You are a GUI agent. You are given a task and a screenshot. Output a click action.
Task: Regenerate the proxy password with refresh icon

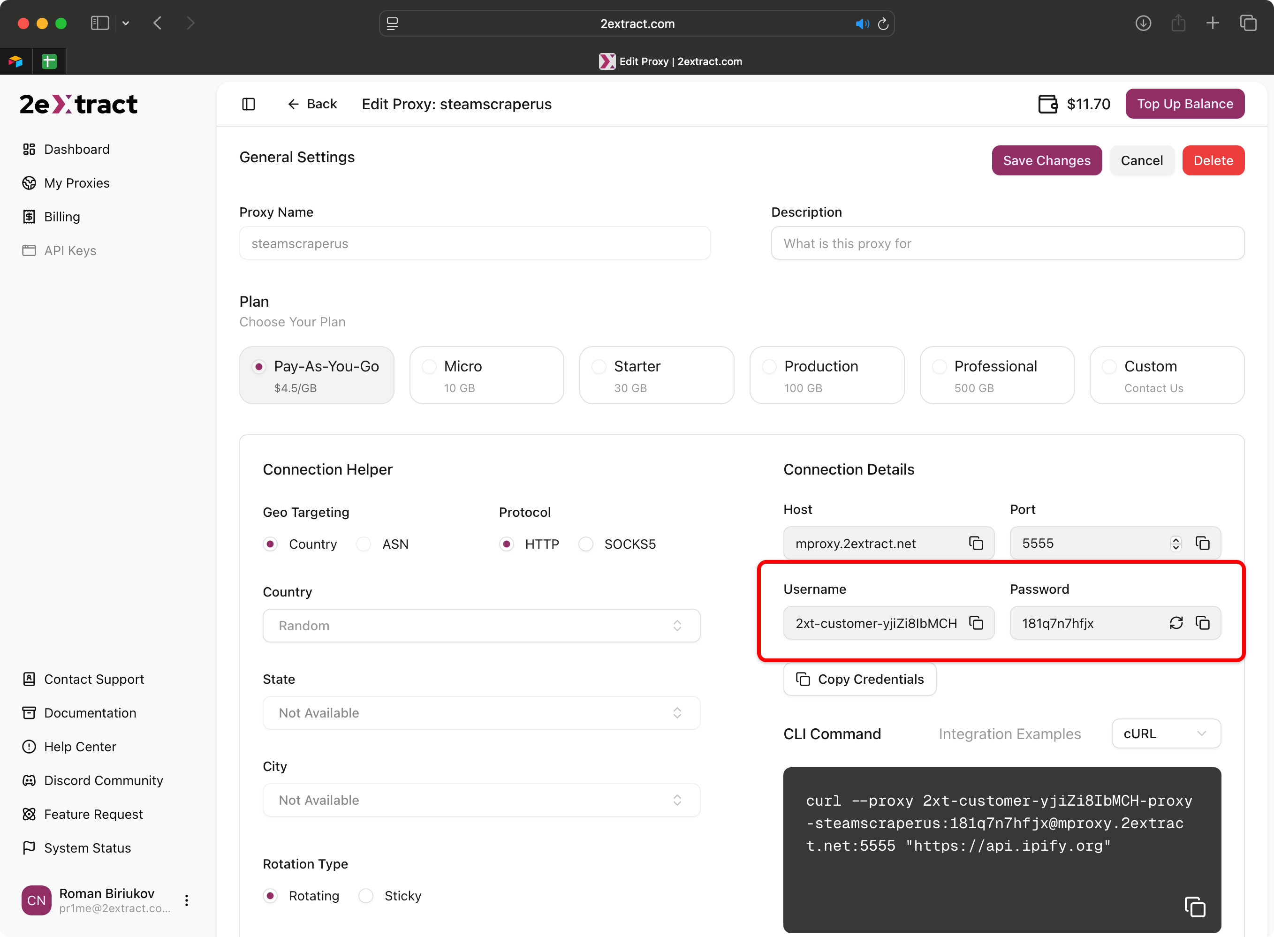pyautogui.click(x=1176, y=623)
